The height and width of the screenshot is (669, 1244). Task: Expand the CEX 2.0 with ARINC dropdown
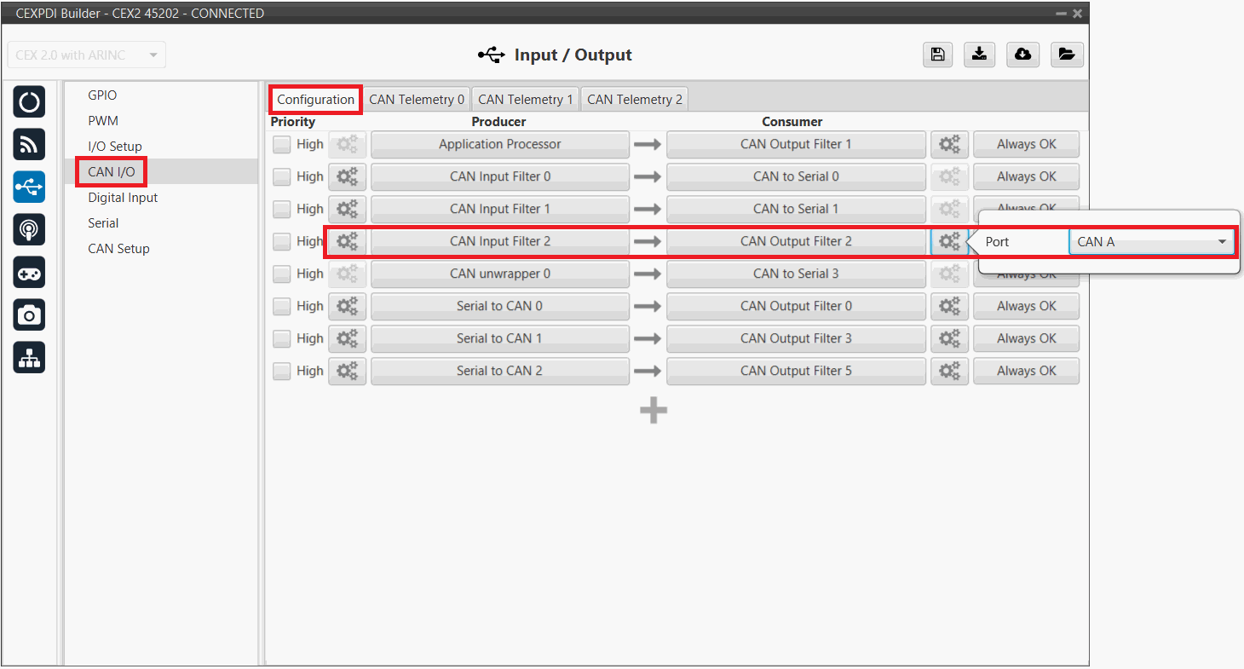pyautogui.click(x=86, y=55)
